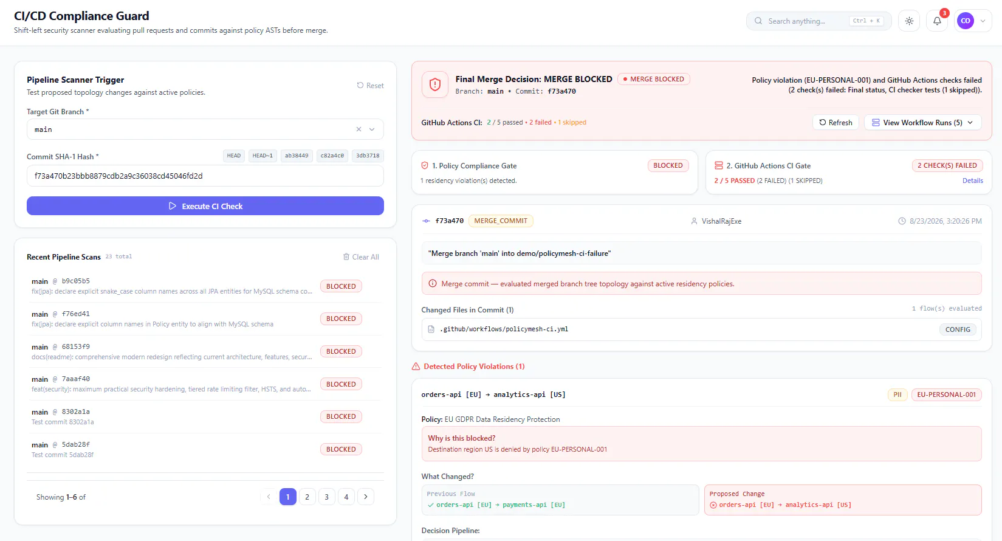Click BLOCKED badge for commit 5dab28f
Viewport: 1002px width, 541px height.
pos(341,449)
